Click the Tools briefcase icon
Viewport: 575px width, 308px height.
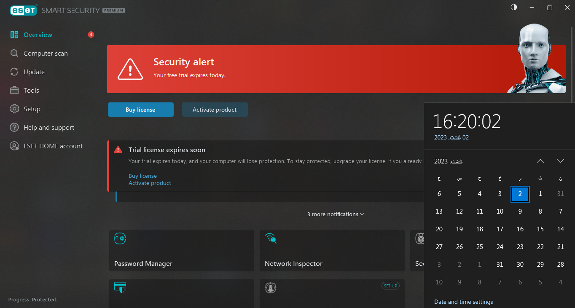point(14,91)
